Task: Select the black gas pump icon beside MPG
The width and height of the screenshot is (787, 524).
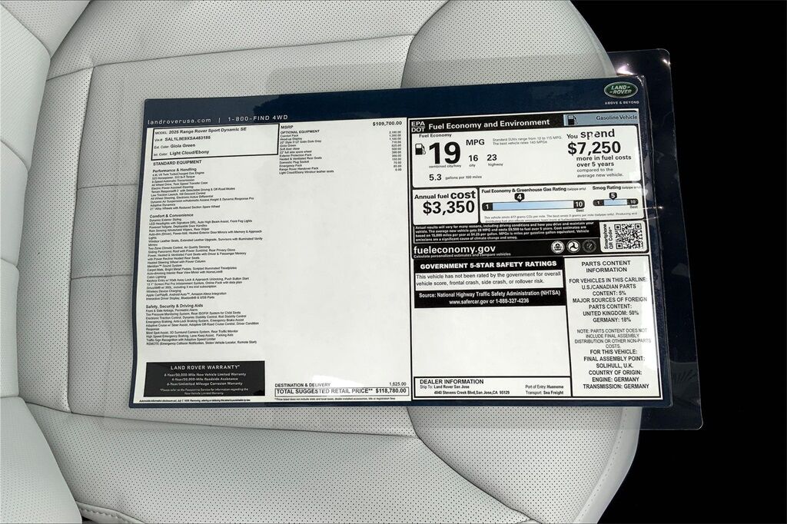Action: pos(420,151)
